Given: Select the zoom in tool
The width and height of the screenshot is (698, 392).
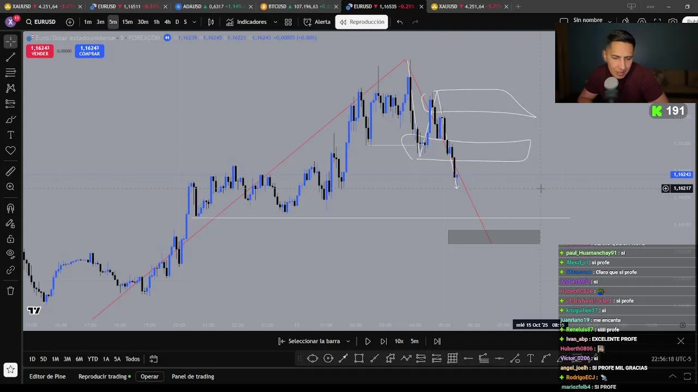Looking at the screenshot, I should coord(10,187).
